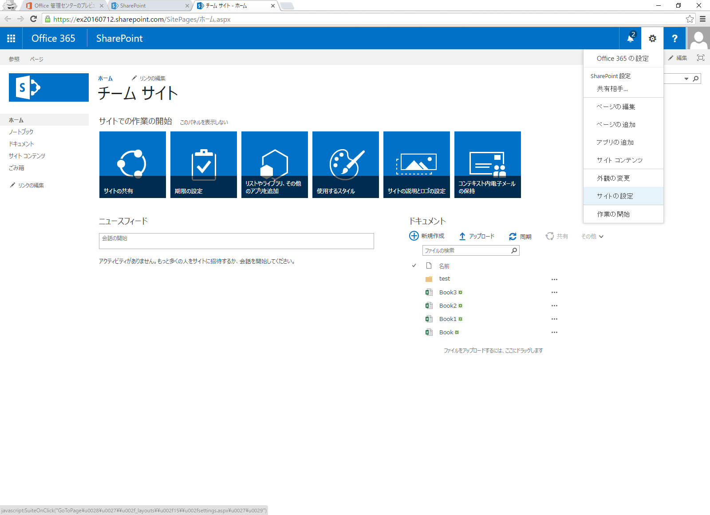The image size is (710, 515).
Task: Open the ページ ribbon tab
Action: pos(36,59)
